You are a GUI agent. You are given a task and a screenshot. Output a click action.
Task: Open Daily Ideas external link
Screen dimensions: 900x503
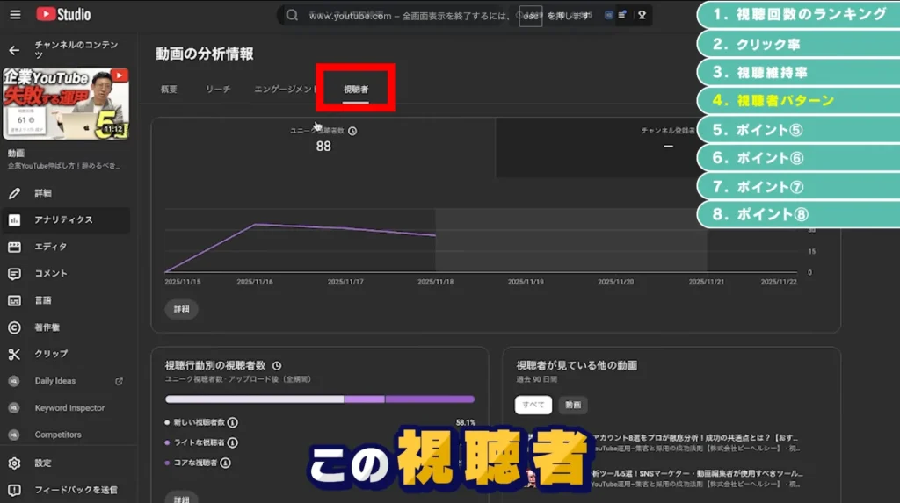coord(119,381)
